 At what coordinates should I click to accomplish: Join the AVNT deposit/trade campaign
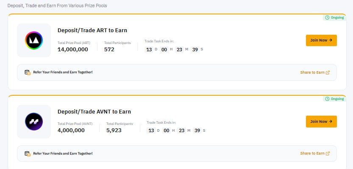pyautogui.click(x=321, y=122)
